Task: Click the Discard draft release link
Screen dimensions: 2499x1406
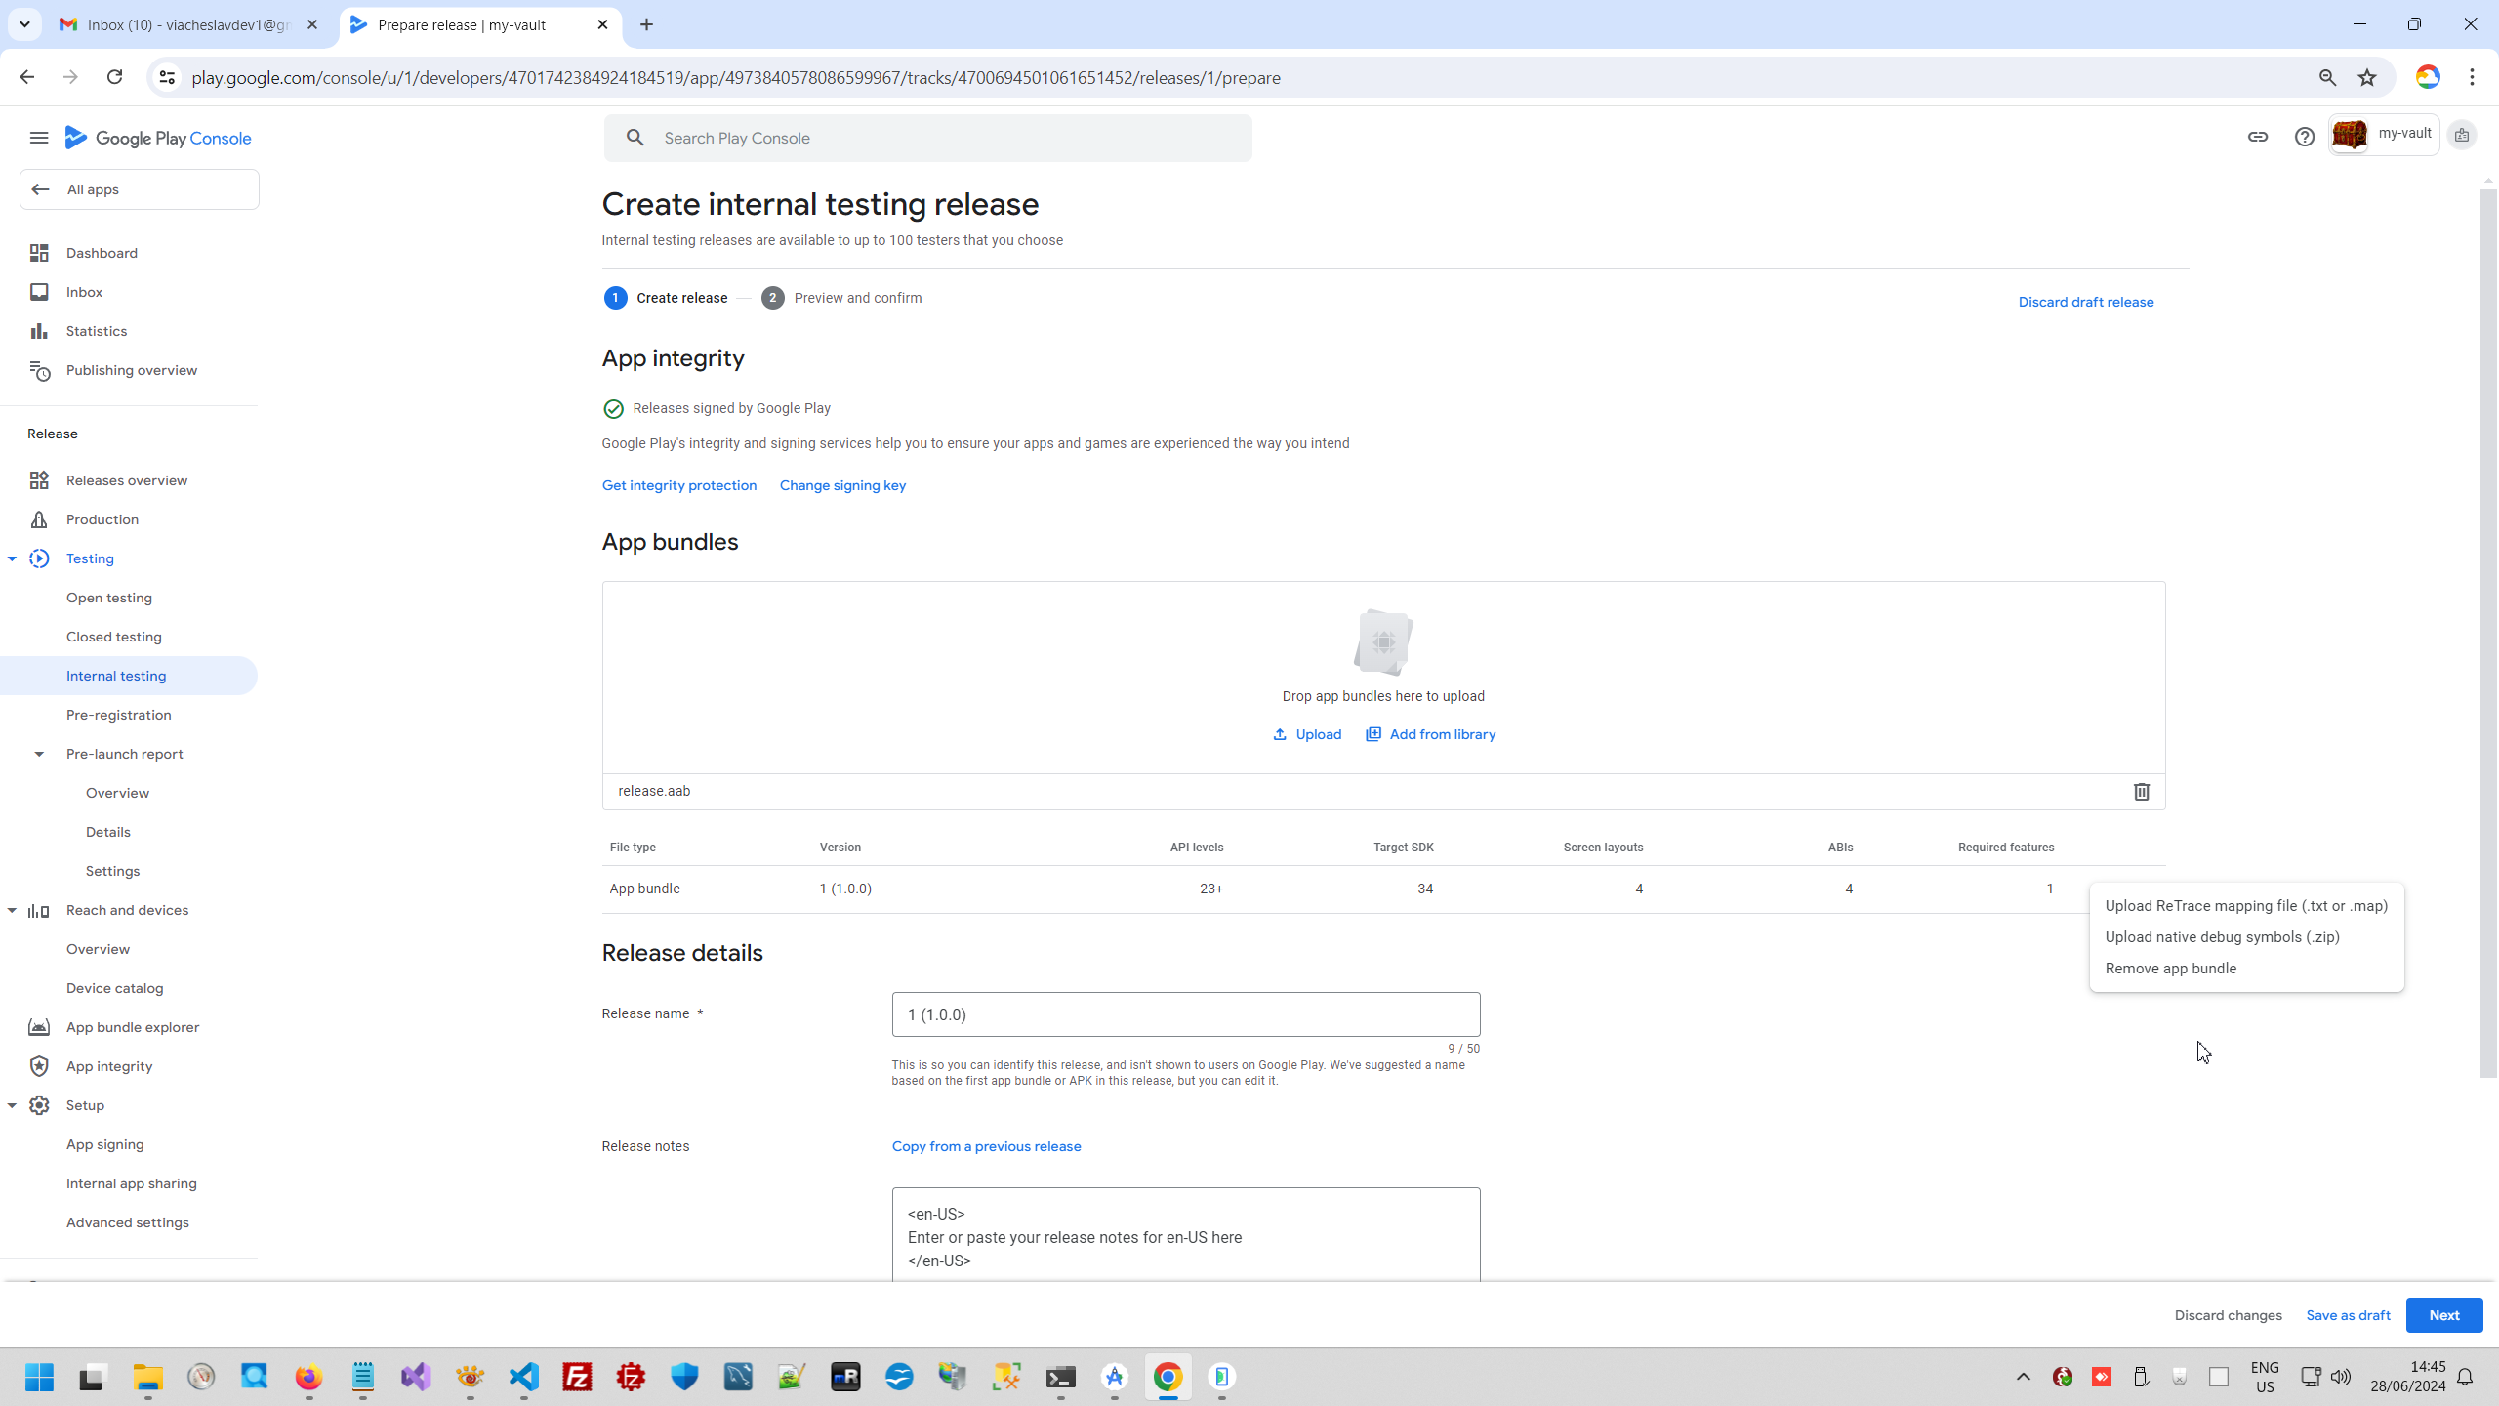Action: [2085, 302]
